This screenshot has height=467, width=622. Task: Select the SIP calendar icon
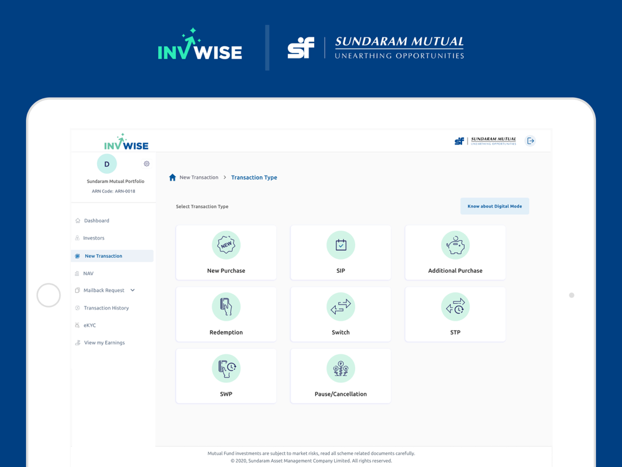pyautogui.click(x=341, y=245)
